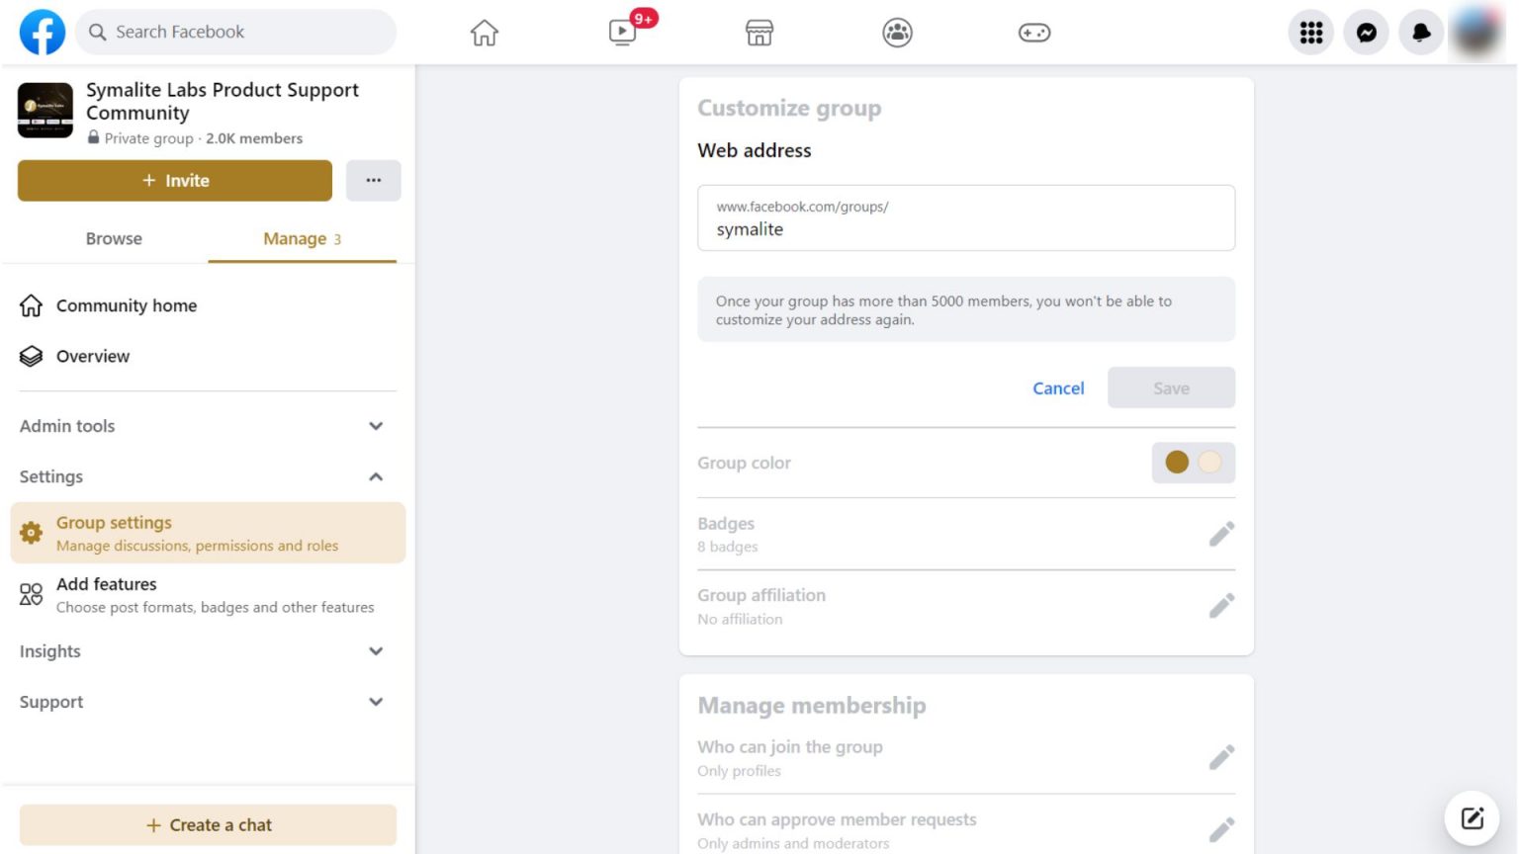Switch to the Browse tab
The image size is (1519, 854).
(x=114, y=238)
